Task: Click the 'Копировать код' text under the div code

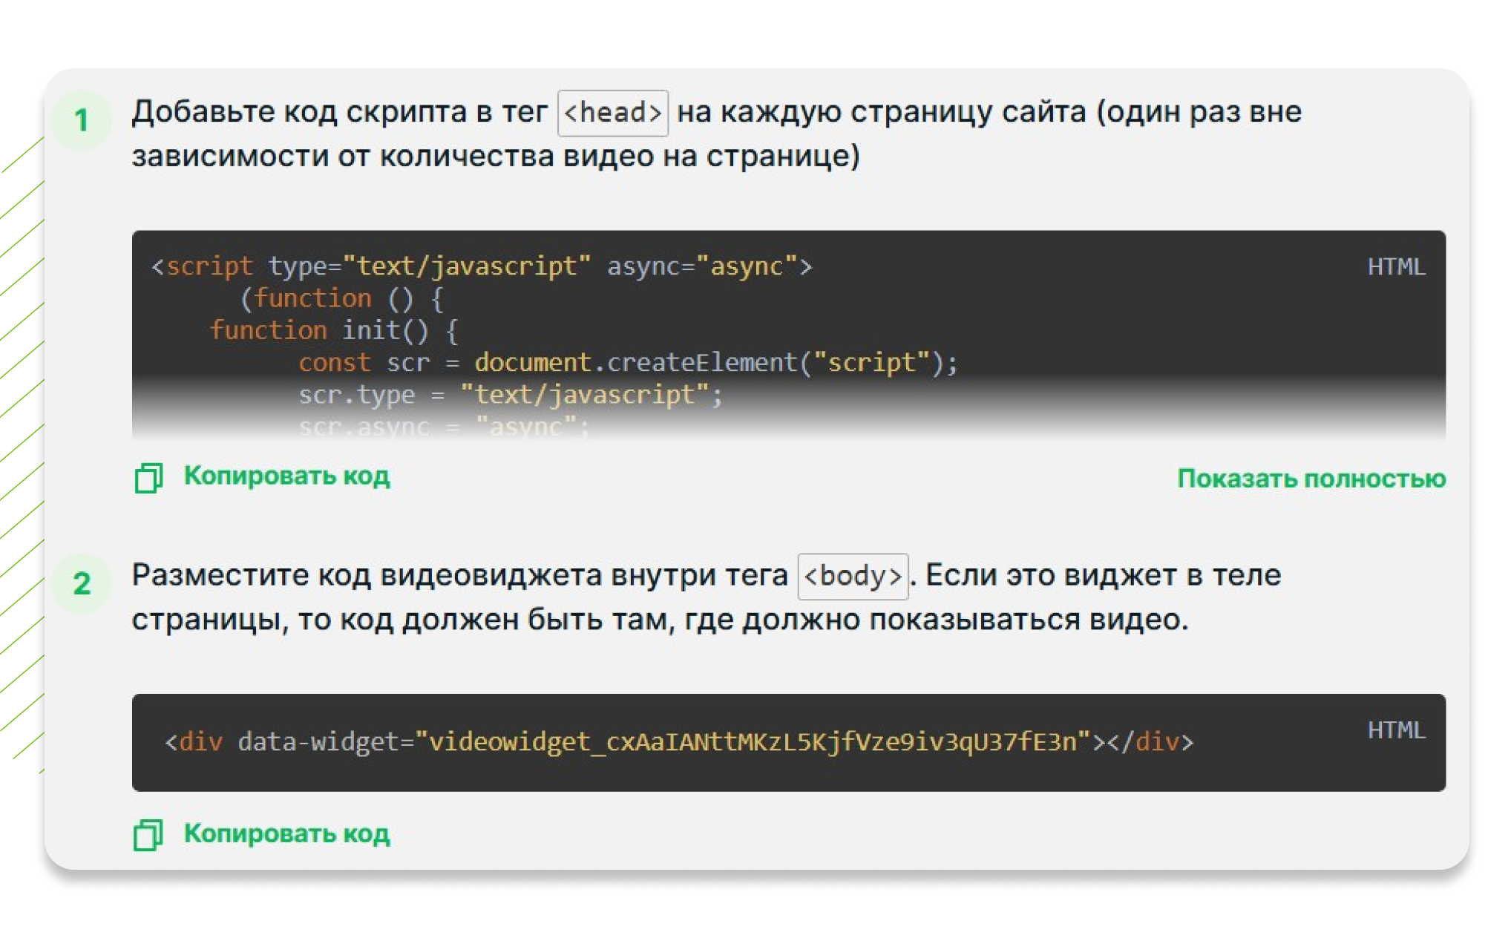Action: tap(286, 833)
